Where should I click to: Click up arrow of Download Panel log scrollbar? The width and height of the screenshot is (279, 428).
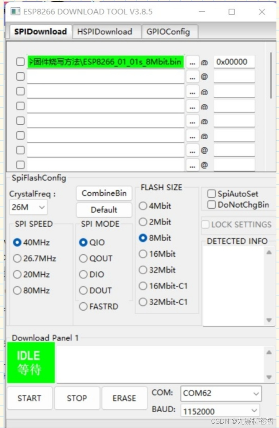coord(269,352)
